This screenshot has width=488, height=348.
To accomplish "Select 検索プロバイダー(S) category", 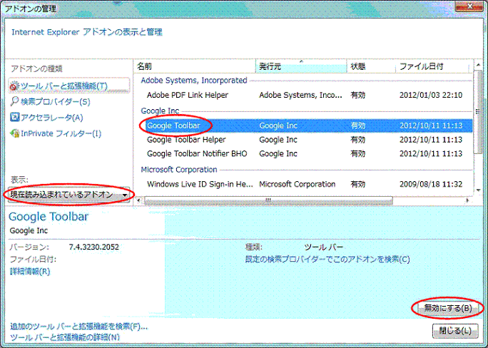I will coord(55,101).
